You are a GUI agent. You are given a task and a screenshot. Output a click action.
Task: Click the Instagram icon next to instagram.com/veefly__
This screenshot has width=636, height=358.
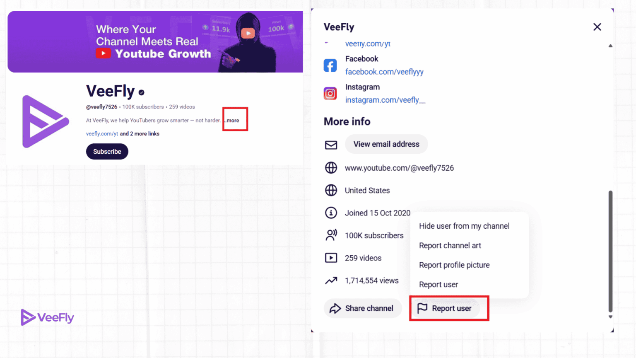[330, 93]
